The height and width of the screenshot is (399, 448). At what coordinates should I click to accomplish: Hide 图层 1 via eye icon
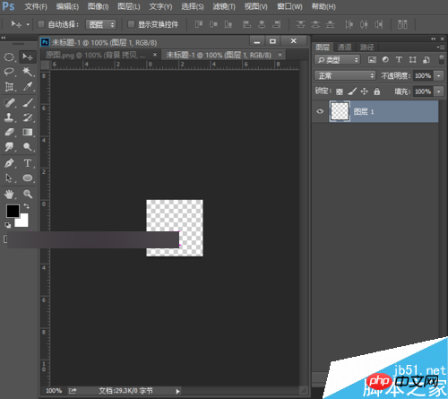click(320, 111)
